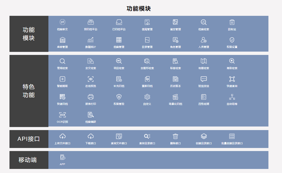Open the 查询文件接口 icon

pyautogui.click(x=119, y=136)
